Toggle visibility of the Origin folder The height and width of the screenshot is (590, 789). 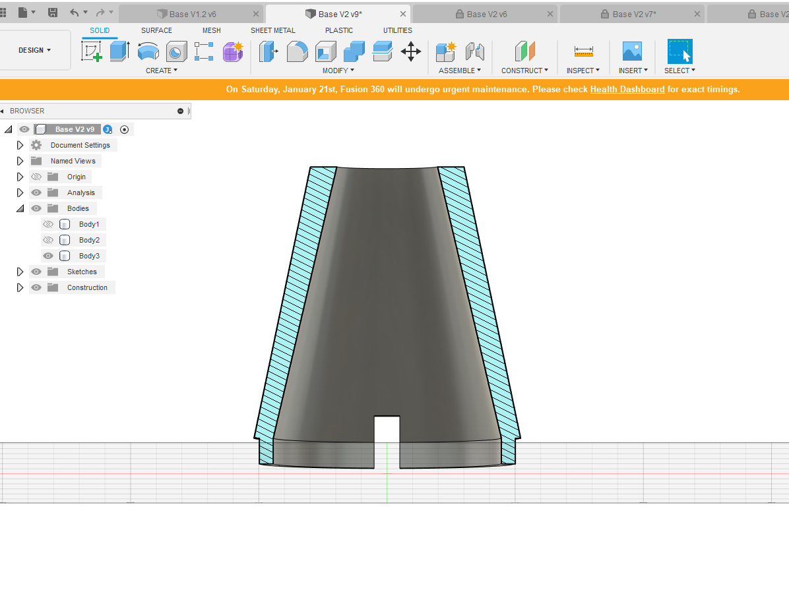tap(36, 177)
